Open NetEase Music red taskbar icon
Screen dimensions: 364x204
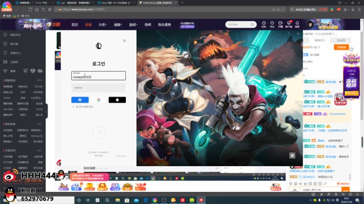click(183, 200)
